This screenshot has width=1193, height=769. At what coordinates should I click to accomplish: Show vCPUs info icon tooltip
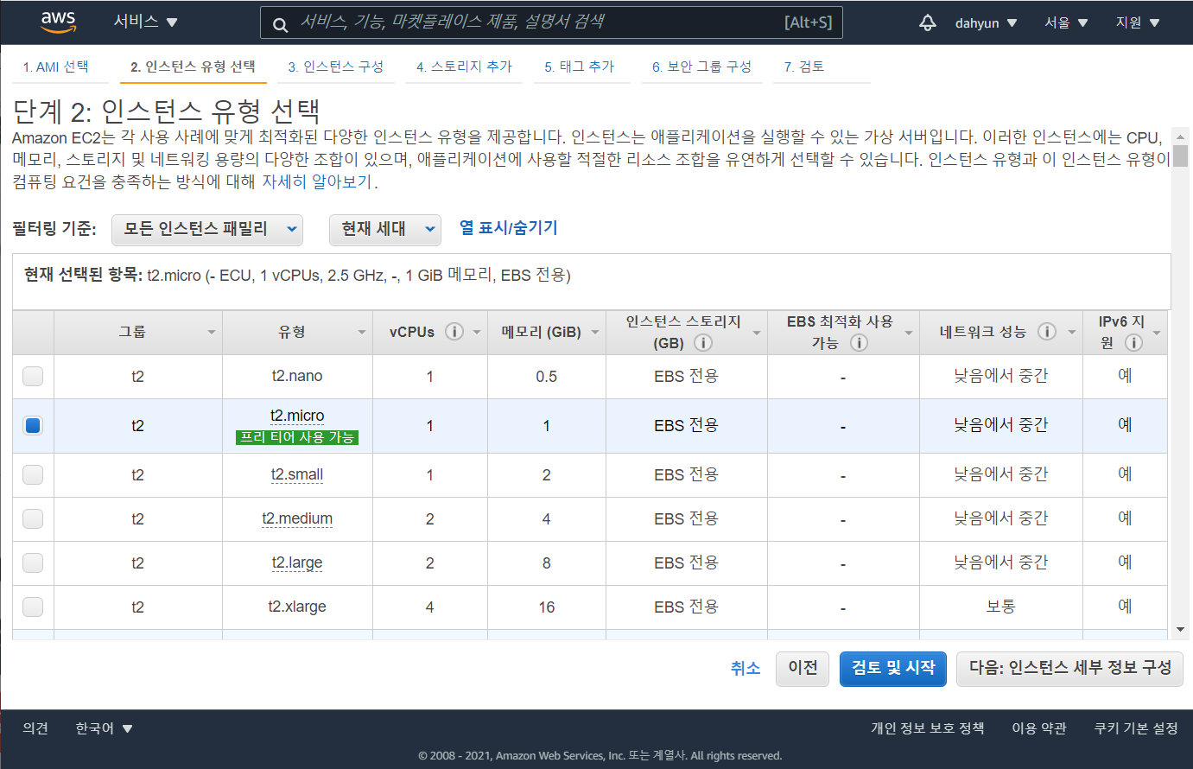pyautogui.click(x=454, y=332)
